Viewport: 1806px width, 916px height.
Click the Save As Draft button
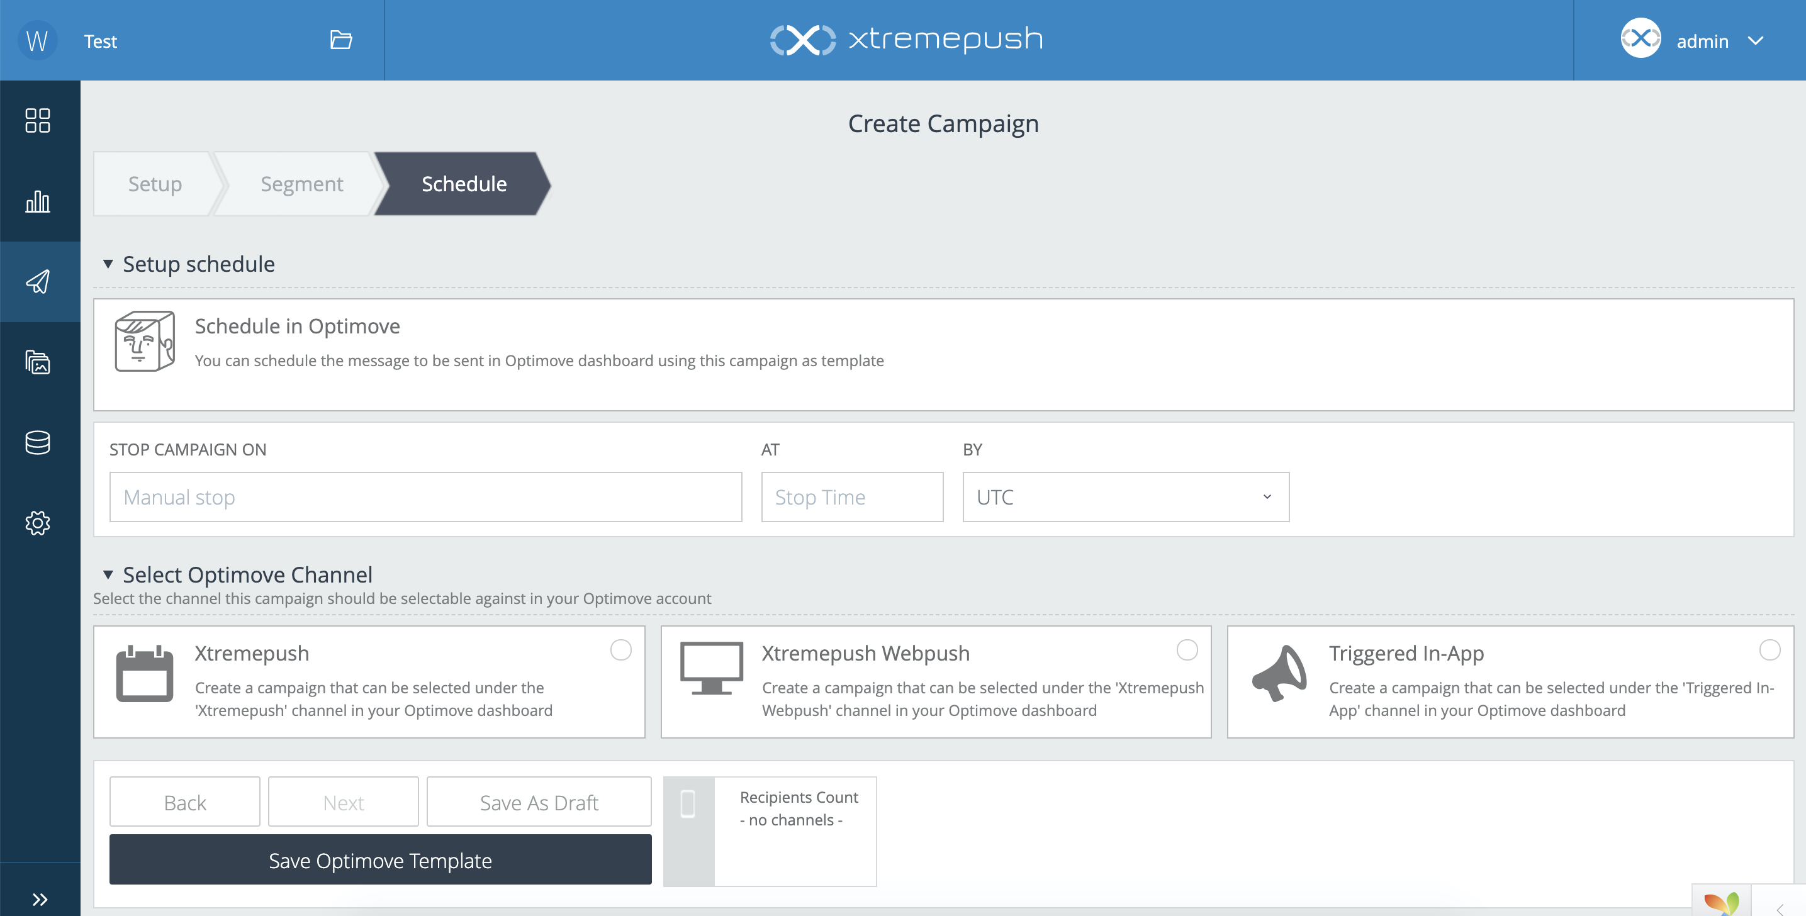539,803
